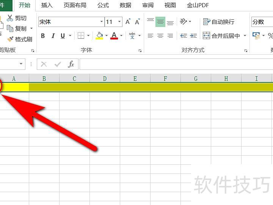Screen dimensions: 273x205
Task: Open the 视图 View tab
Action: pos(170,5)
